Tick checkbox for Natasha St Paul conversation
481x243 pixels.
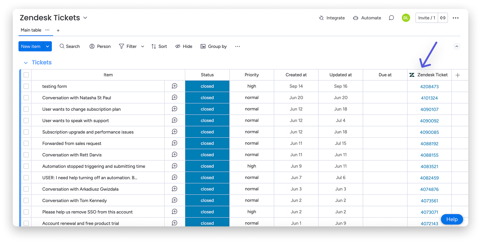coord(26,98)
